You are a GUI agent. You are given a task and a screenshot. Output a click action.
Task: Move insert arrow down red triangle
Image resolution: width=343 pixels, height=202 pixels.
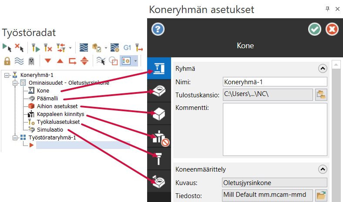(48, 60)
